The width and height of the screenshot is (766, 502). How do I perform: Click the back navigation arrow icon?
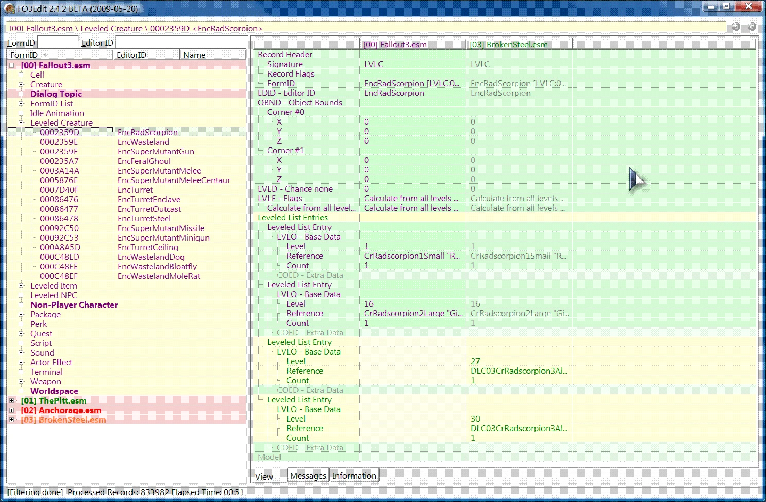pyautogui.click(x=736, y=27)
